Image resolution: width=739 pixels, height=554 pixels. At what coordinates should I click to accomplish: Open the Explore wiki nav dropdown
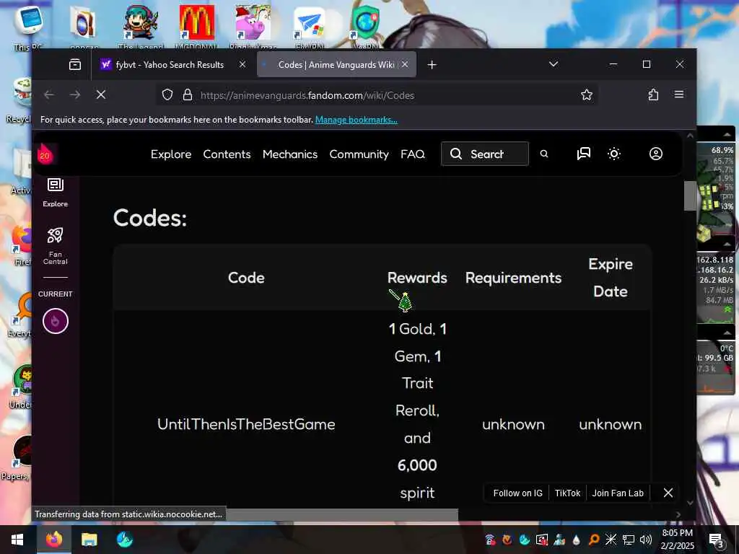[171, 154]
